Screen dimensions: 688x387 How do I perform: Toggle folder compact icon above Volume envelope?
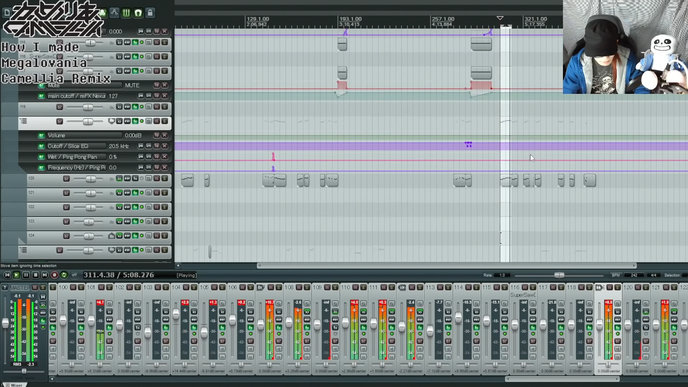click(24, 121)
